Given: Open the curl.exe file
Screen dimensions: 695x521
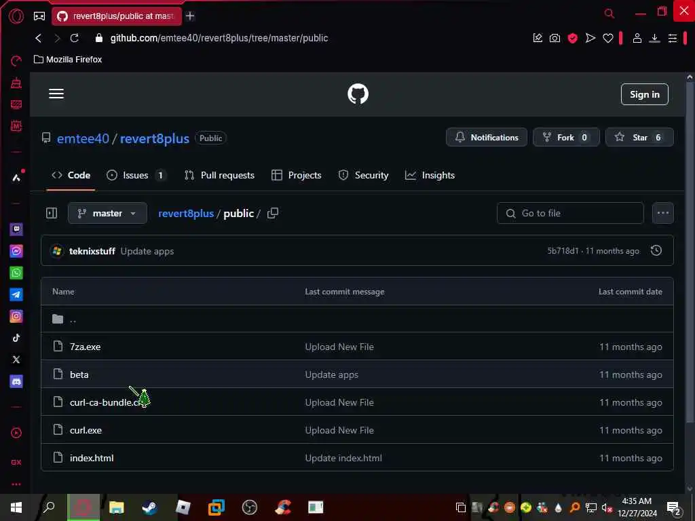Looking at the screenshot, I should tap(86, 430).
